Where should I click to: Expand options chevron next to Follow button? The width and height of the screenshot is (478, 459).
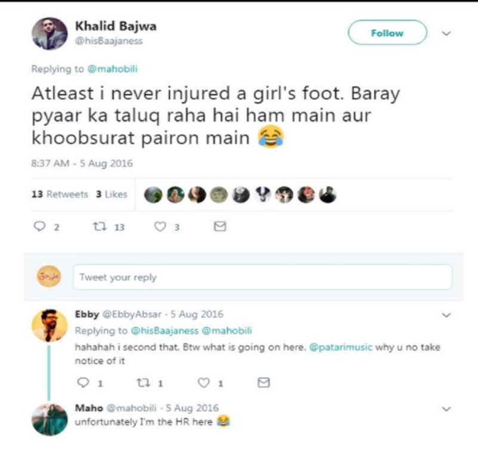point(446,33)
